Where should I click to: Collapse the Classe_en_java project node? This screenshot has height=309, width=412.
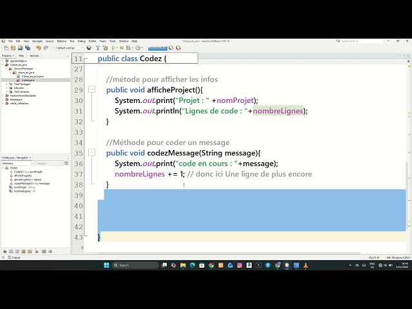coord(3,64)
